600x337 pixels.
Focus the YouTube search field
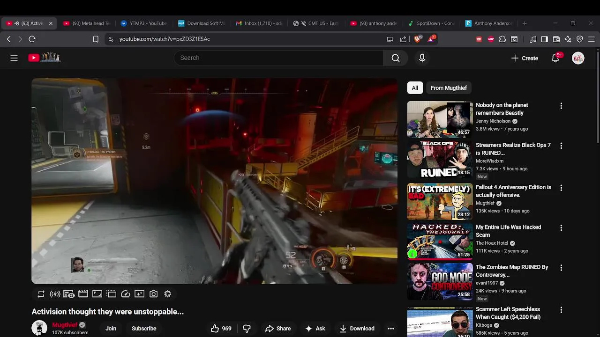coord(278,58)
